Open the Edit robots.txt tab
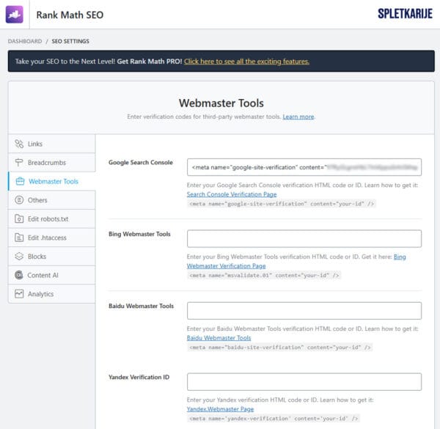This screenshot has width=440, height=429. click(x=52, y=219)
